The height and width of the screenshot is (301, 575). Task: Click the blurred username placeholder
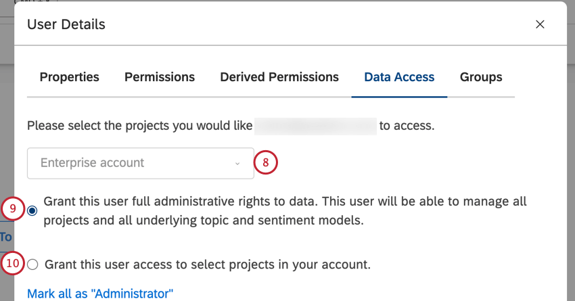316,125
